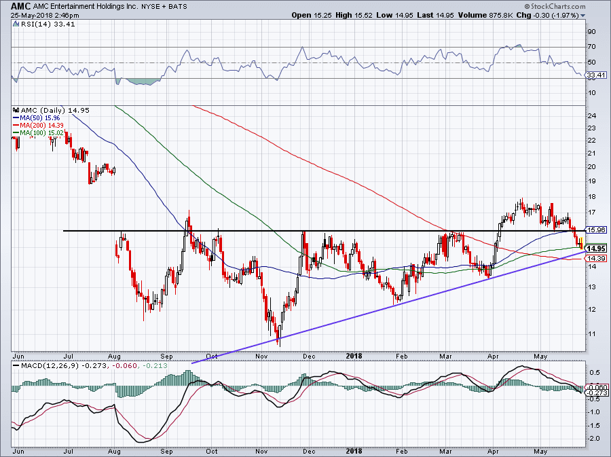This screenshot has height=457, width=611.
Task: Click the 10 level on RSI axis
Action: click(x=591, y=93)
